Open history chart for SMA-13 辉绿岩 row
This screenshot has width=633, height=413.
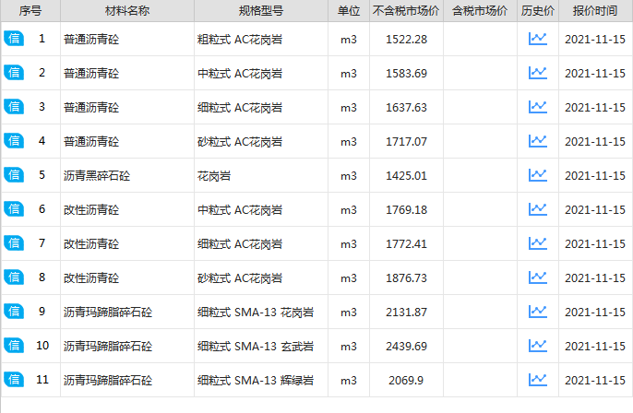pos(537,380)
